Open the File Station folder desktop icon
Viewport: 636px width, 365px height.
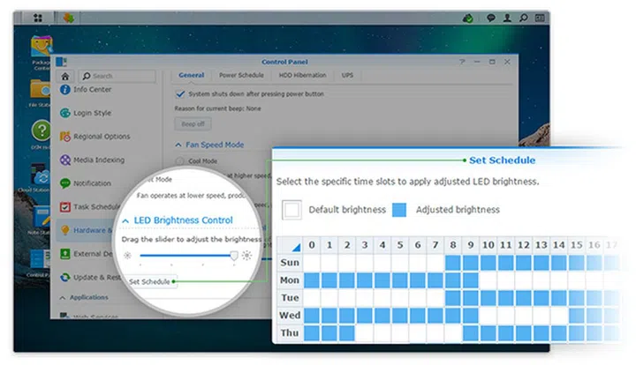click(x=40, y=89)
